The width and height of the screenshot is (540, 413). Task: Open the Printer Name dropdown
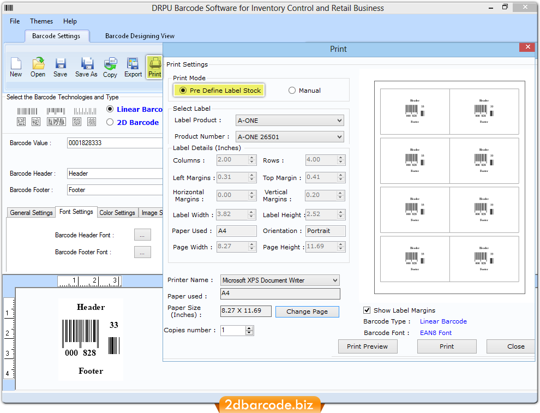tap(280, 280)
